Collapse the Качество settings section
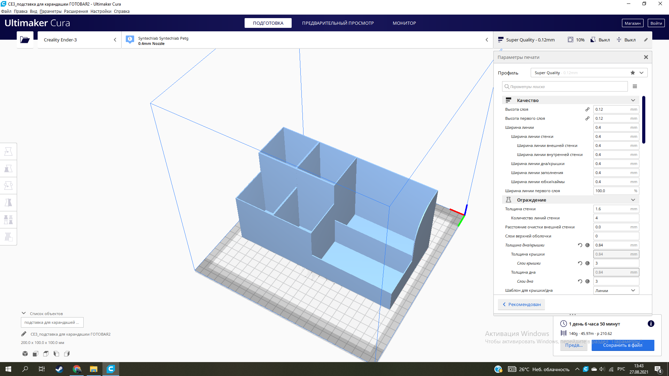The width and height of the screenshot is (669, 376). pyautogui.click(x=633, y=100)
